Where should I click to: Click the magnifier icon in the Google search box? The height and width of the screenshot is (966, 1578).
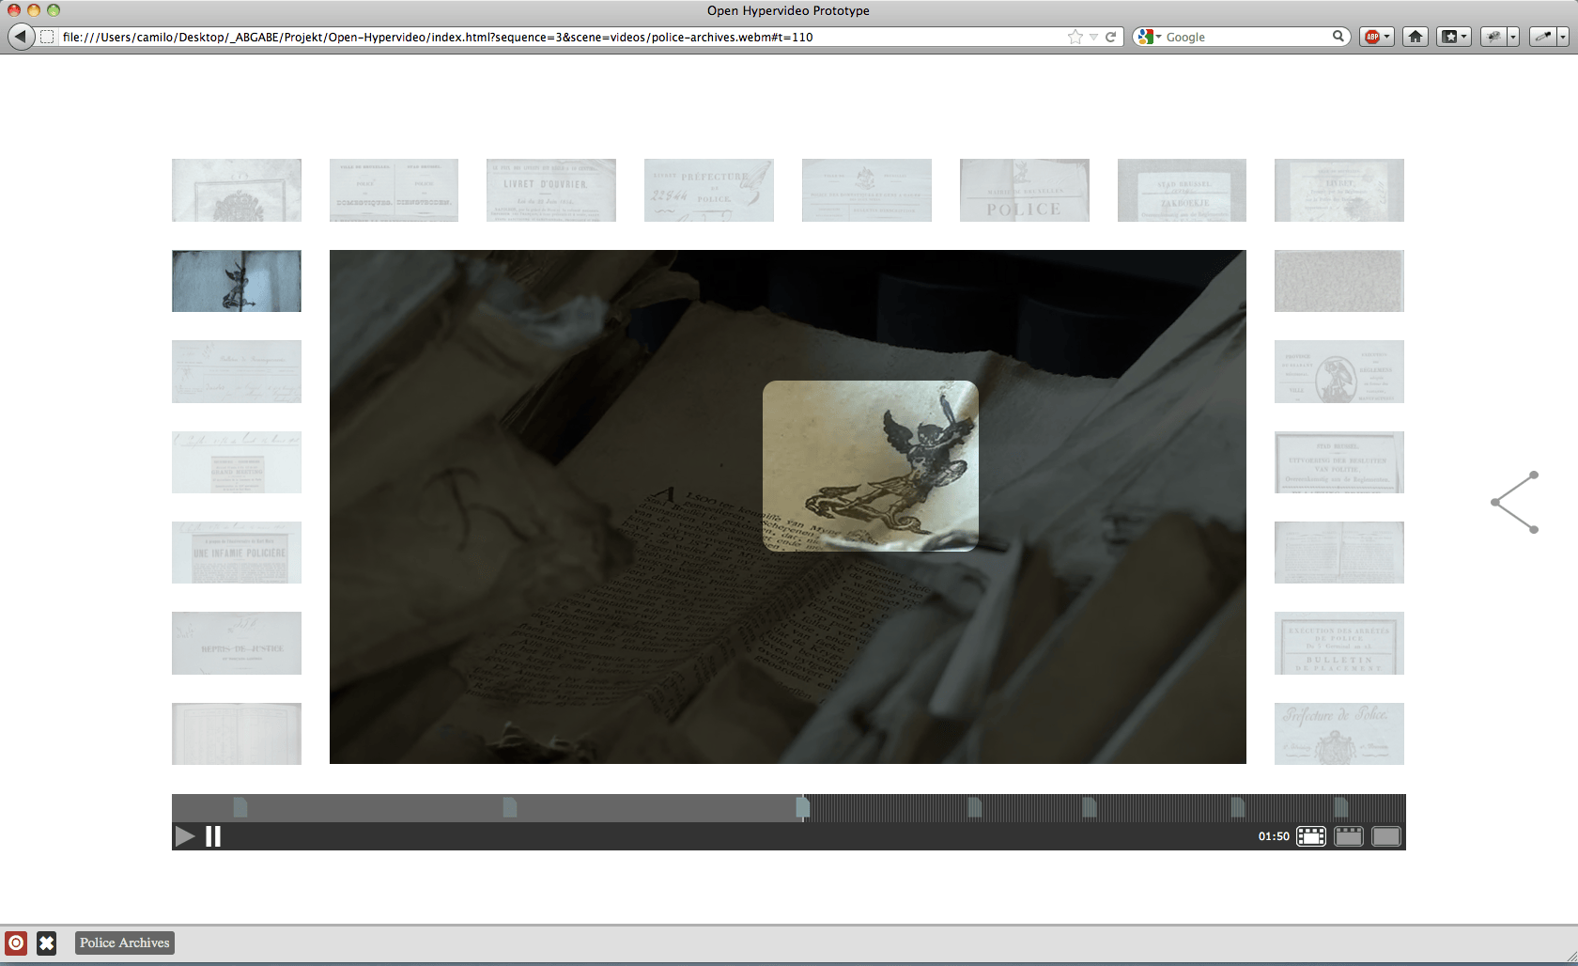(1338, 37)
